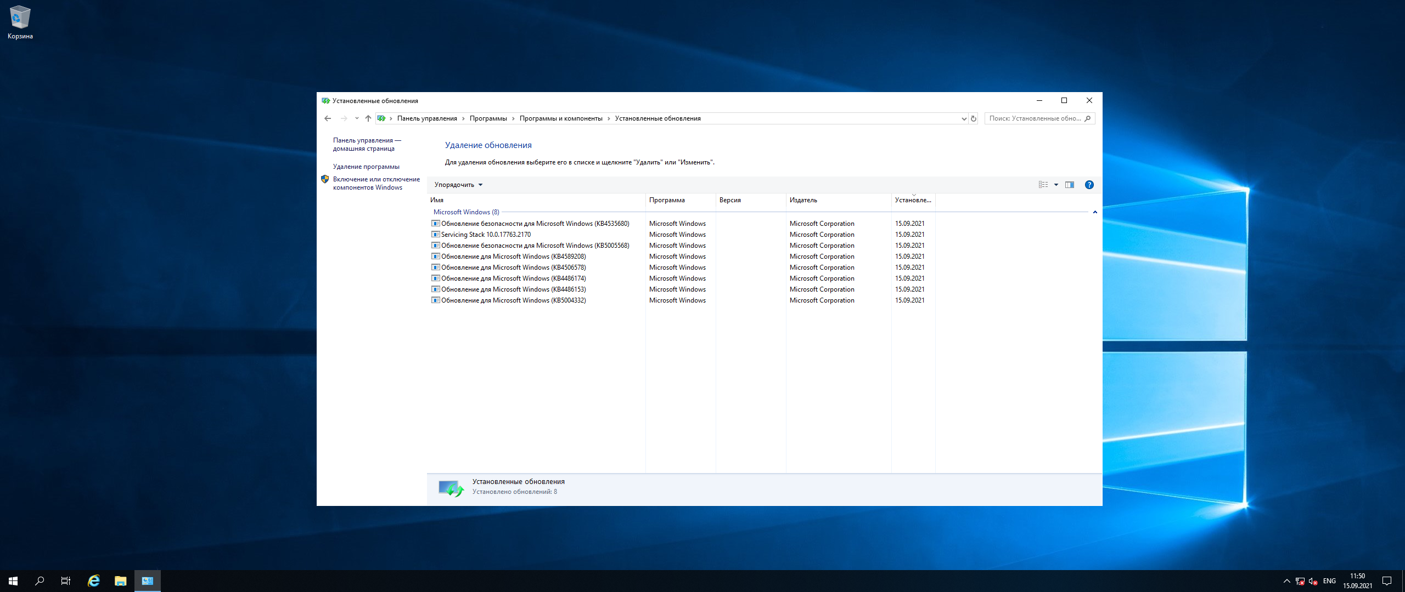Click the icon of the KB4486174 update

coord(436,278)
